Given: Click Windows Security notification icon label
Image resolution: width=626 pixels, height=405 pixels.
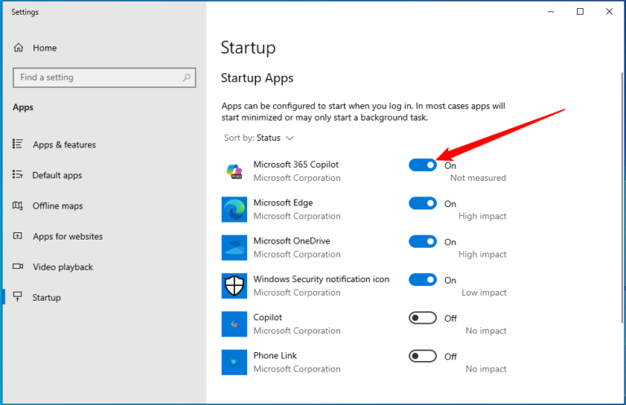Looking at the screenshot, I should 321,280.
